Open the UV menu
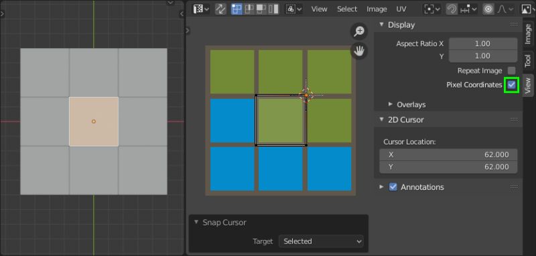Screen dimensions: 536x256 401,9
